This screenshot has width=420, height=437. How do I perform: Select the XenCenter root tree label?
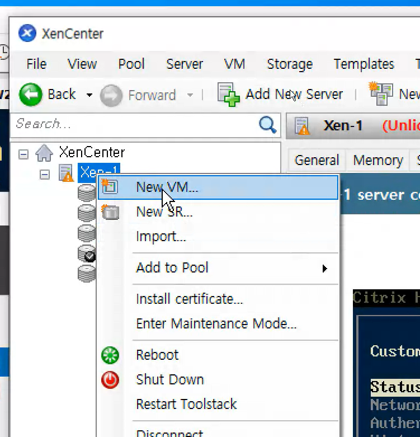click(92, 152)
